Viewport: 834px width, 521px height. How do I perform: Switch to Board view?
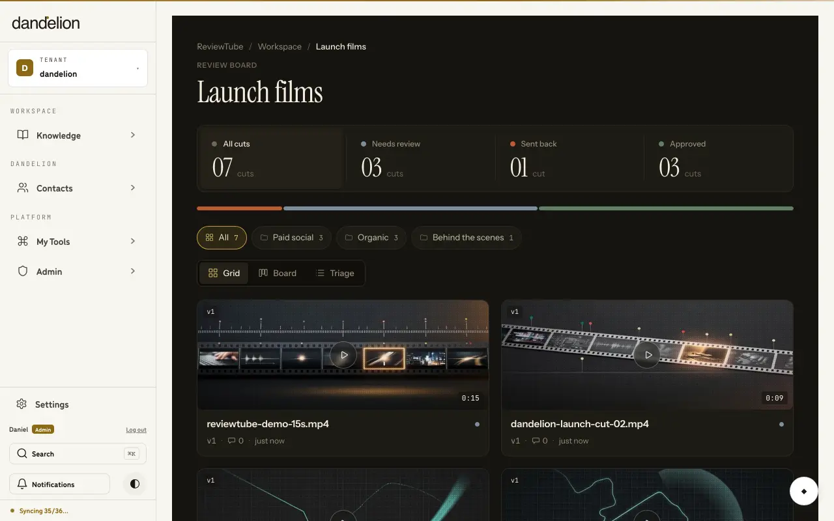pyautogui.click(x=278, y=273)
